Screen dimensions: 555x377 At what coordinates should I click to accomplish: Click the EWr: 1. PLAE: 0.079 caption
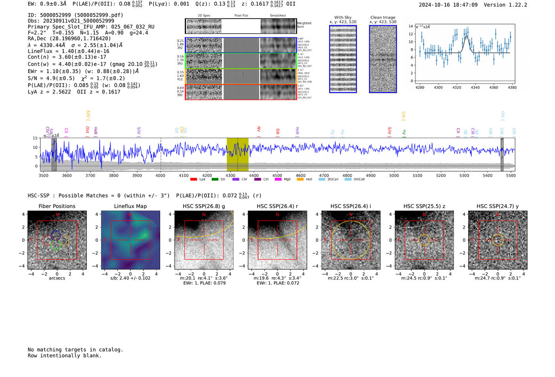pyautogui.click(x=205, y=283)
